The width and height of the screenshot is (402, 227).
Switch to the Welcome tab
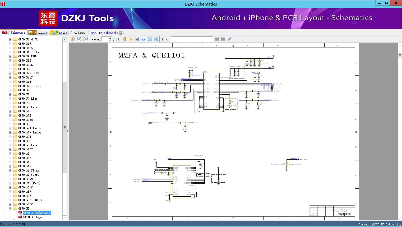coord(80,33)
